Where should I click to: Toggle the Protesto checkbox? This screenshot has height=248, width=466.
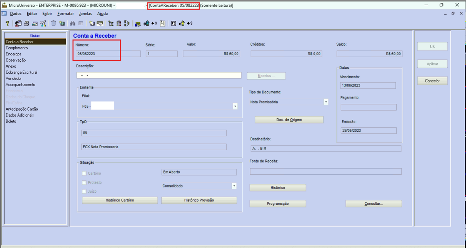point(84,182)
